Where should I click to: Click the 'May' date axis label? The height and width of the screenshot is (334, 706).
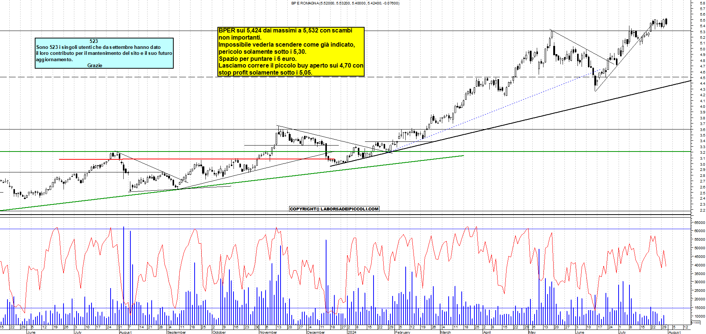tap(532, 332)
